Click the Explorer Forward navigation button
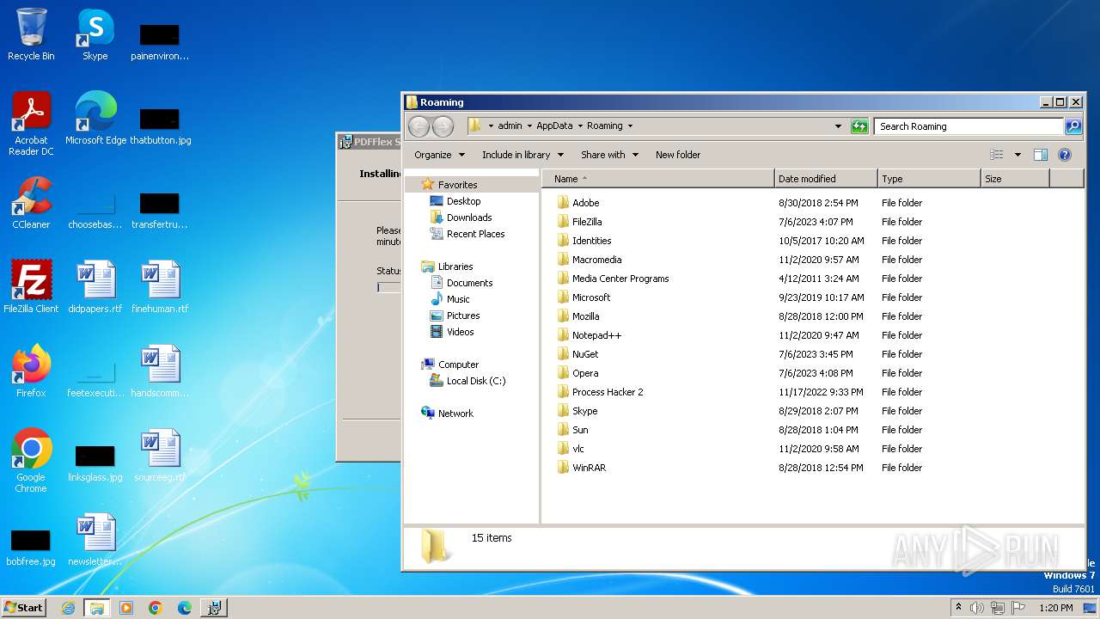This screenshot has height=619, width=1100. tap(443, 126)
